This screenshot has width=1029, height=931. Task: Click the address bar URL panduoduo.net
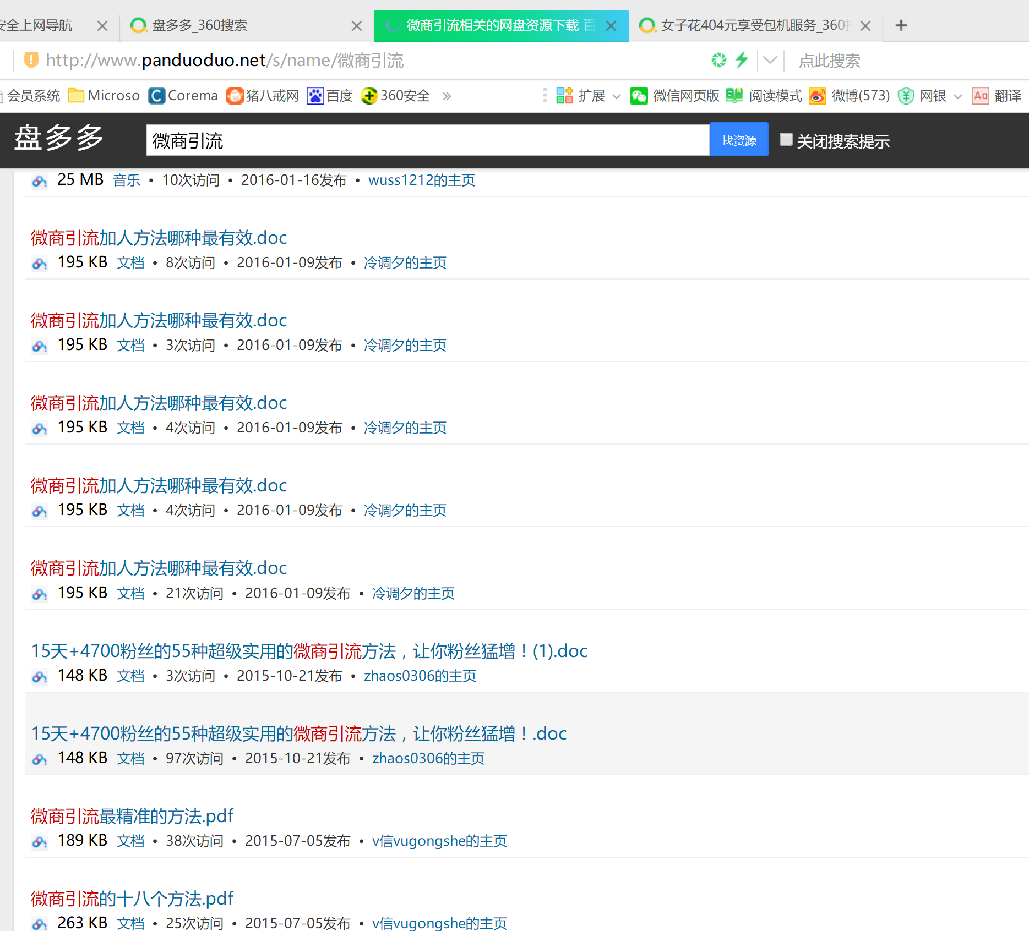225,60
